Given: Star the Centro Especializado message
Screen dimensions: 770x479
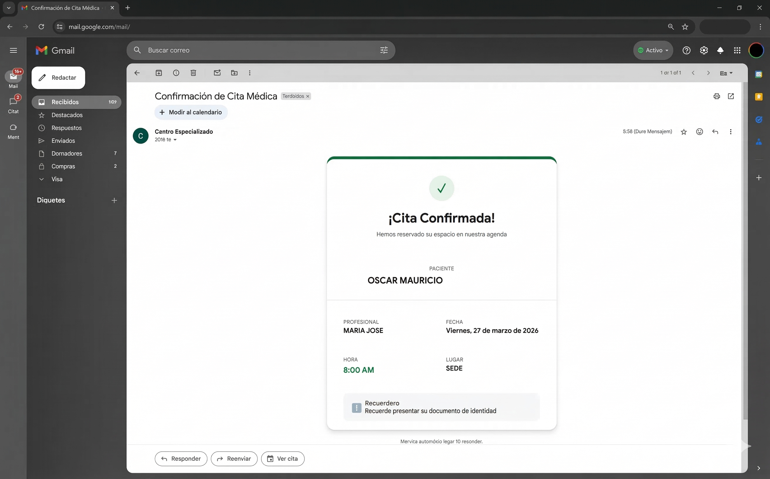Looking at the screenshot, I should pyautogui.click(x=683, y=132).
